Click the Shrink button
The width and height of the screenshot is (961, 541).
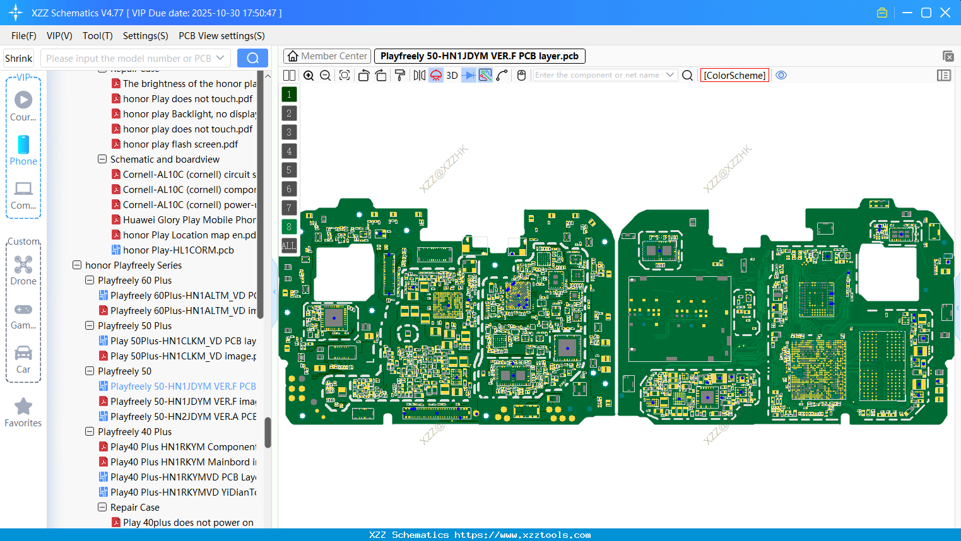[19, 58]
